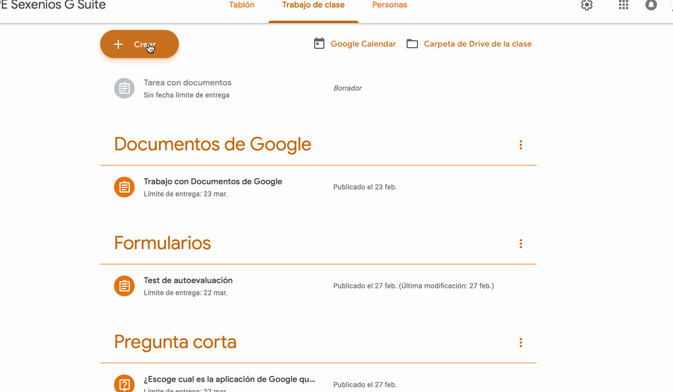
Task: Open Trabajo con Documentos de Google assignment
Action: (x=213, y=182)
